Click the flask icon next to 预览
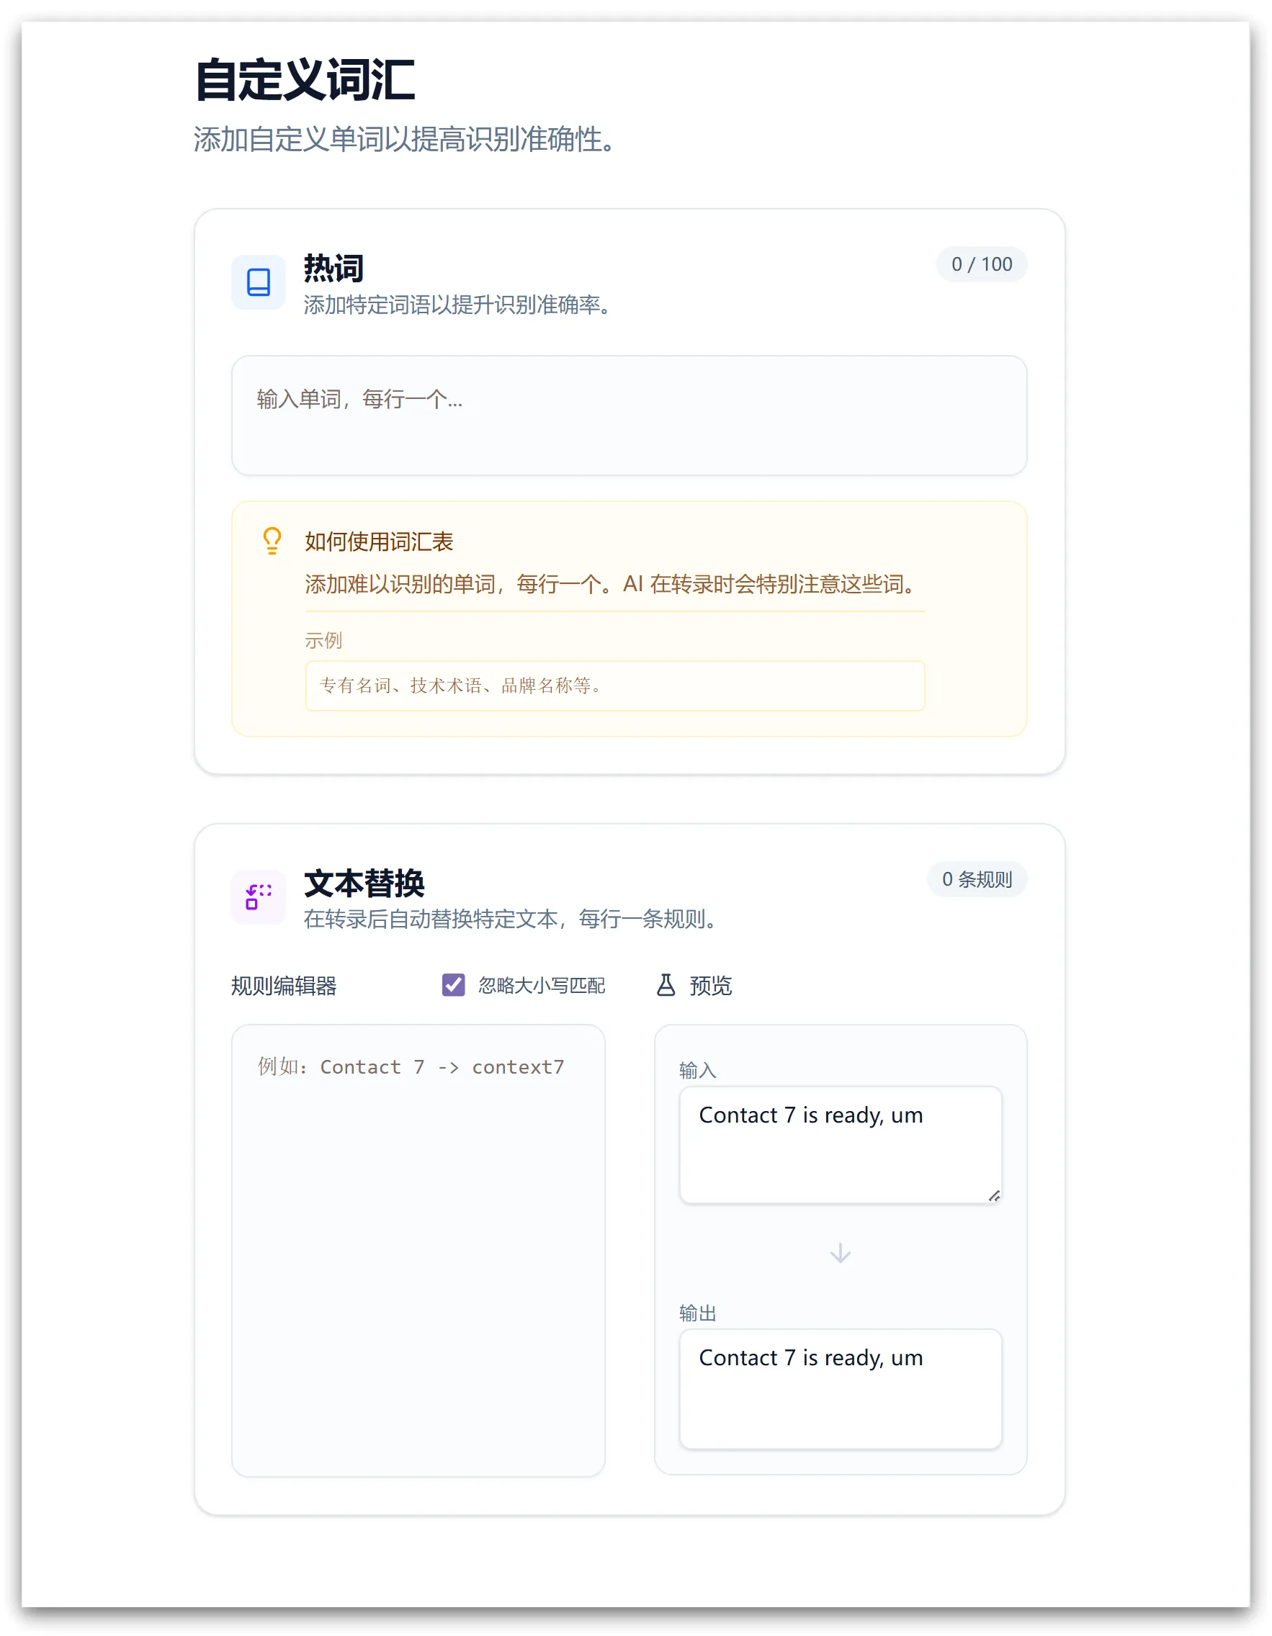 [x=666, y=985]
